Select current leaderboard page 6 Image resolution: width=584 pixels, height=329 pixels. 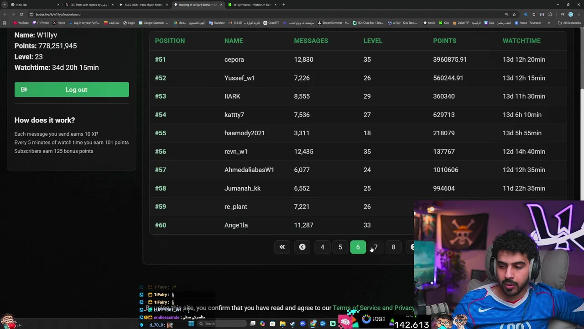tap(358, 247)
